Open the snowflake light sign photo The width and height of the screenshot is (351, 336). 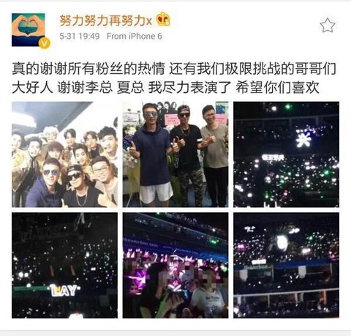click(286, 154)
